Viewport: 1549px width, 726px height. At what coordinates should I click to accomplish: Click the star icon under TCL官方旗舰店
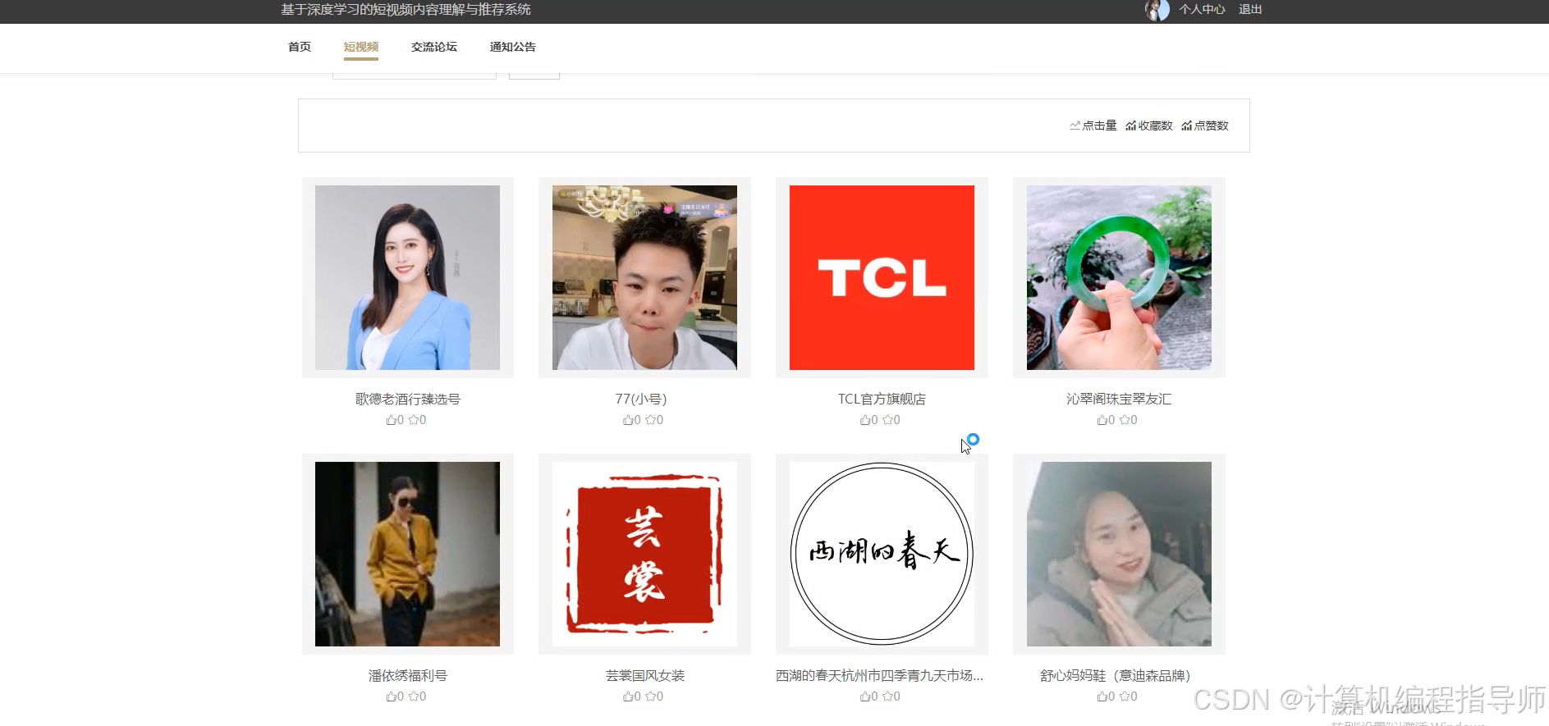[x=888, y=420]
